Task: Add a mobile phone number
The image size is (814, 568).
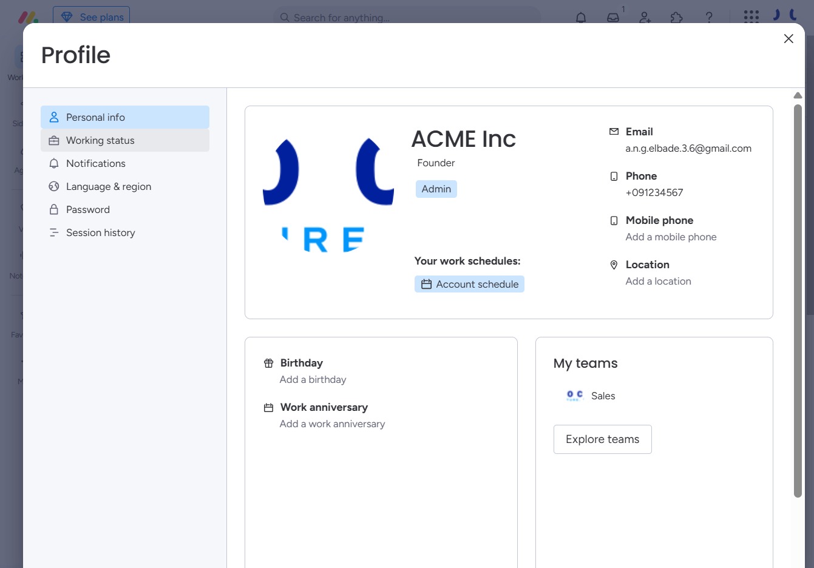Action: (x=671, y=237)
